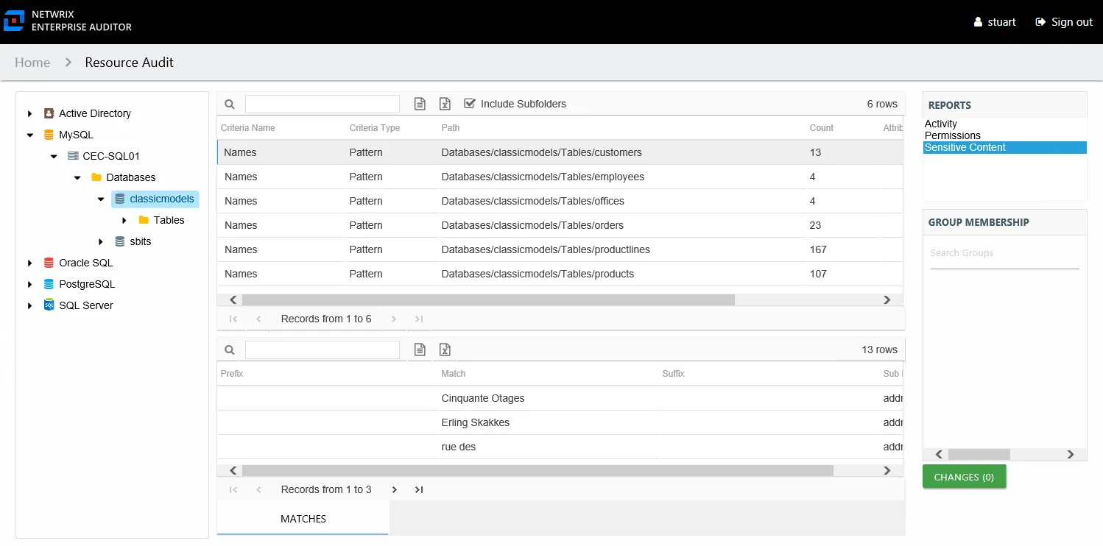
Task: Click the CHANGES (0) button
Action: click(x=964, y=477)
